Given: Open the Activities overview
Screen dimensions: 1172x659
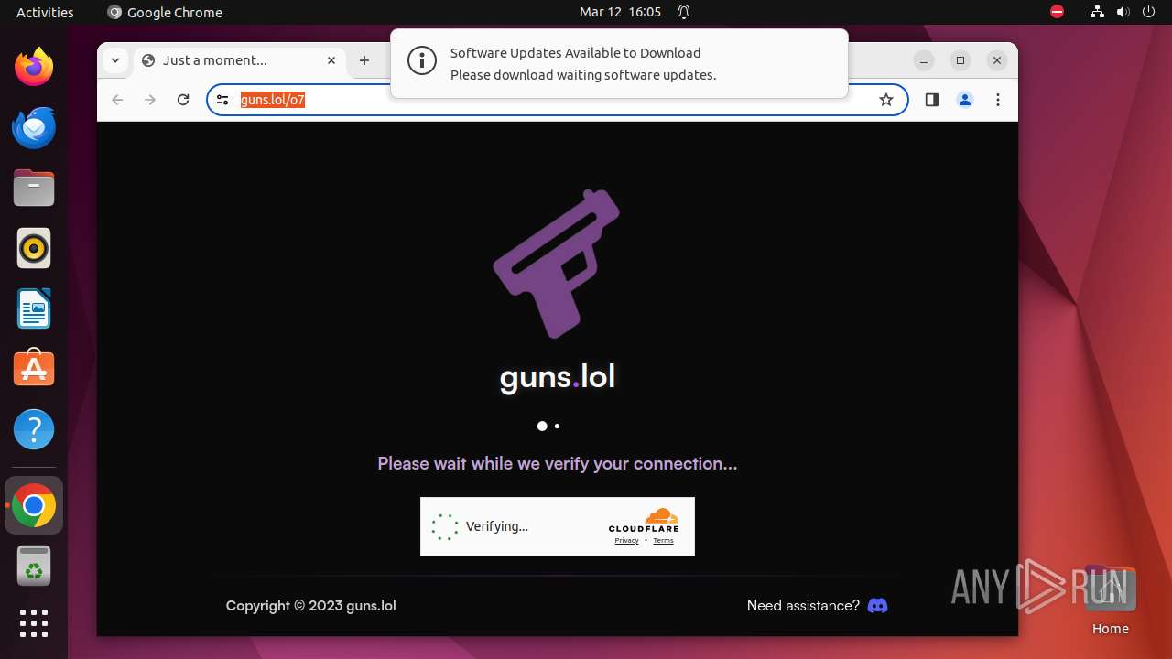Looking at the screenshot, I should [x=45, y=12].
